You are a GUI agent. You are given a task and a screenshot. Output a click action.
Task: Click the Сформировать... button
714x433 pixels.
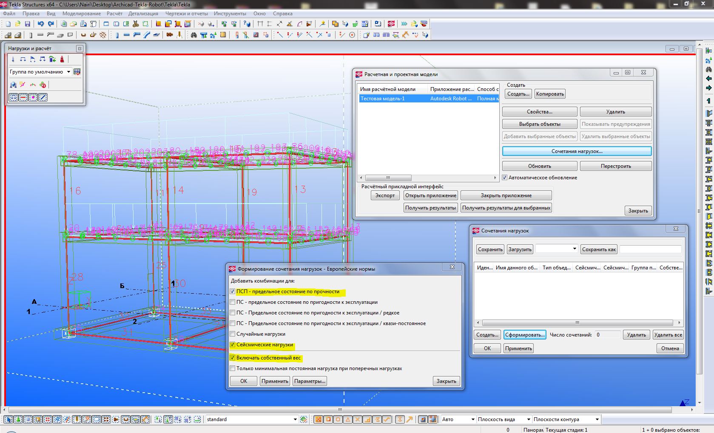pos(525,335)
